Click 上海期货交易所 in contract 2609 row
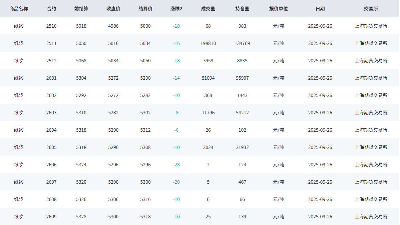 pos(371,217)
